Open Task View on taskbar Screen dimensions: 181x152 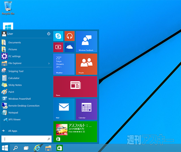pyautogui.click(x=26, y=148)
